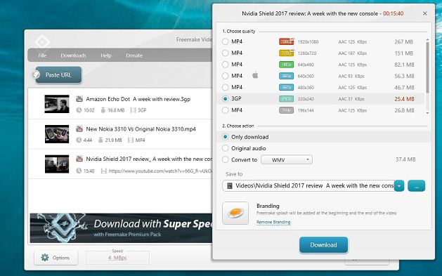Viewport: 442px width, 276px height.
Task: Open the Options button
Action: tap(56, 258)
